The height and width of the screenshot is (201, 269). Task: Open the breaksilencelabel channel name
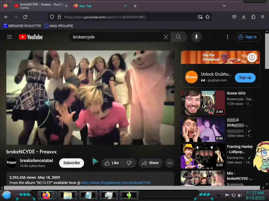[x=36, y=160]
